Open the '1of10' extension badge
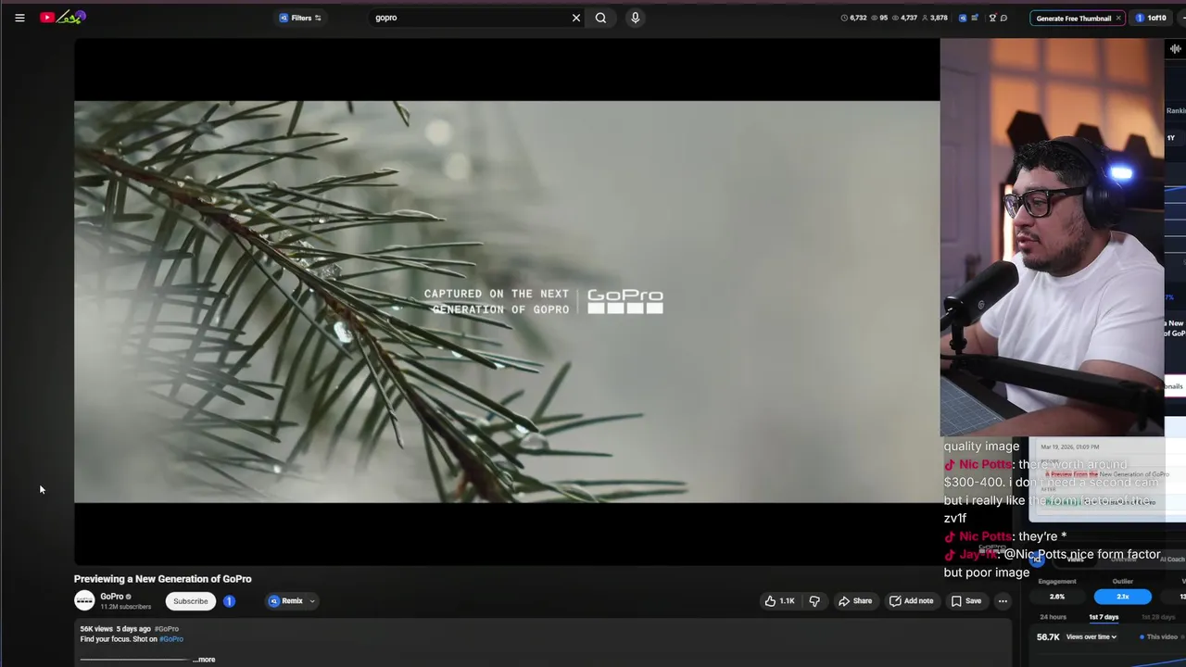1186x667 pixels. point(1152,18)
